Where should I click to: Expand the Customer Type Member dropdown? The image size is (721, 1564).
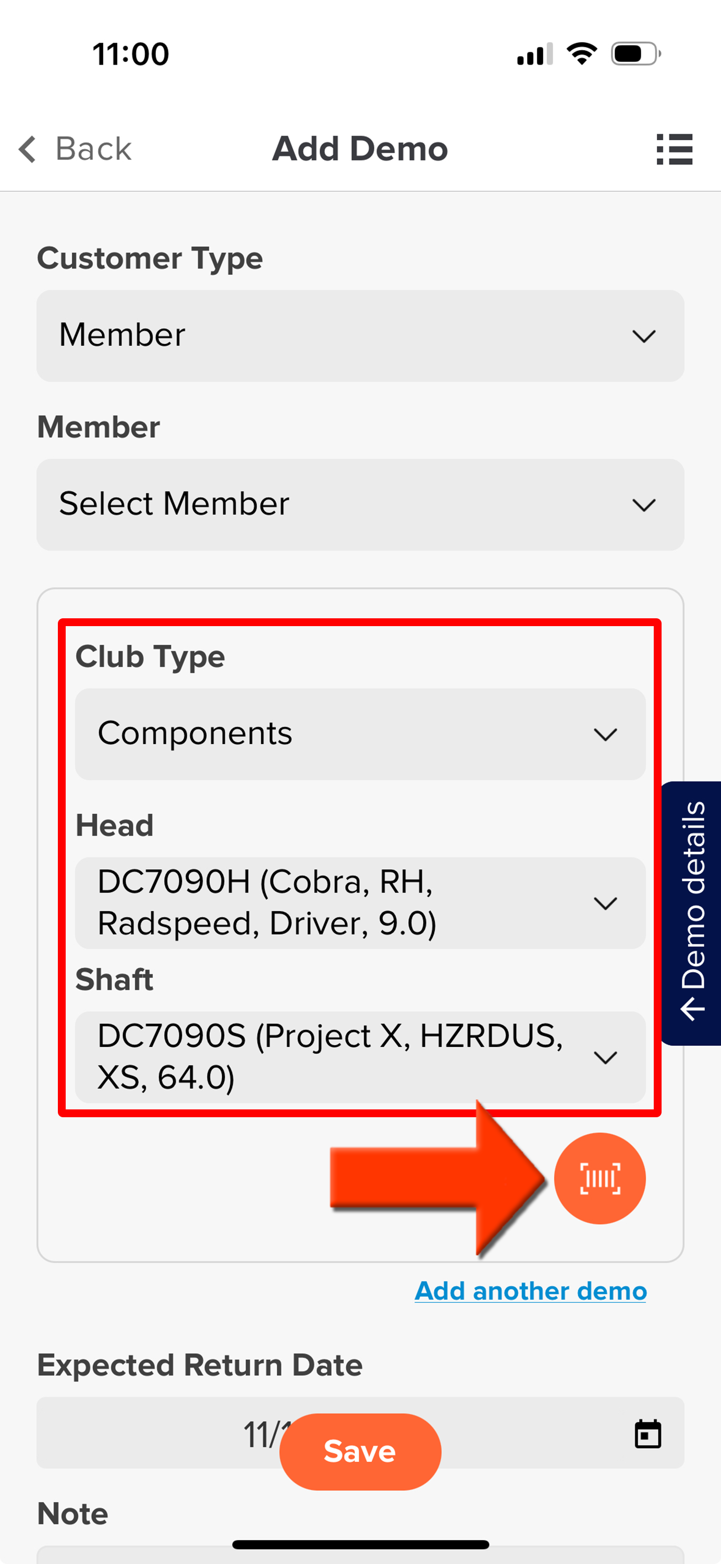(360, 335)
